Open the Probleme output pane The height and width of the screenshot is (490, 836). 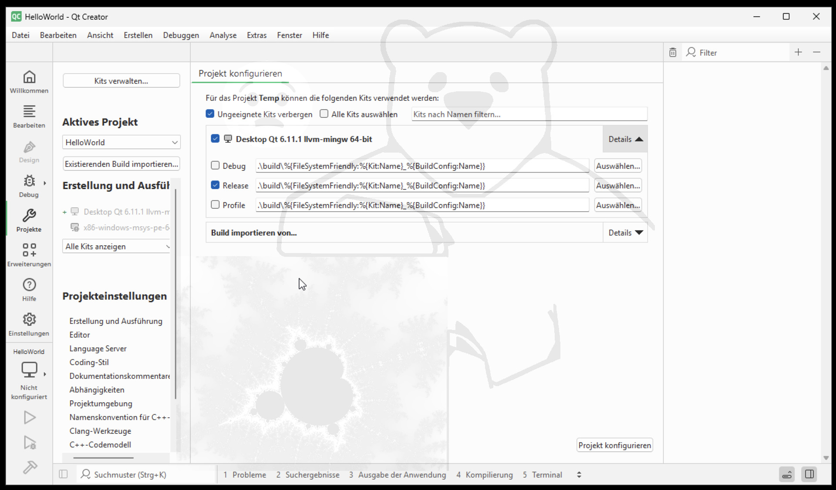[245, 475]
